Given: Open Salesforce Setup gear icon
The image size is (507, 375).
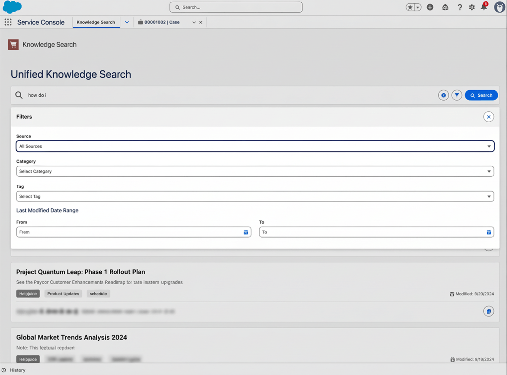Looking at the screenshot, I should coord(472,7).
